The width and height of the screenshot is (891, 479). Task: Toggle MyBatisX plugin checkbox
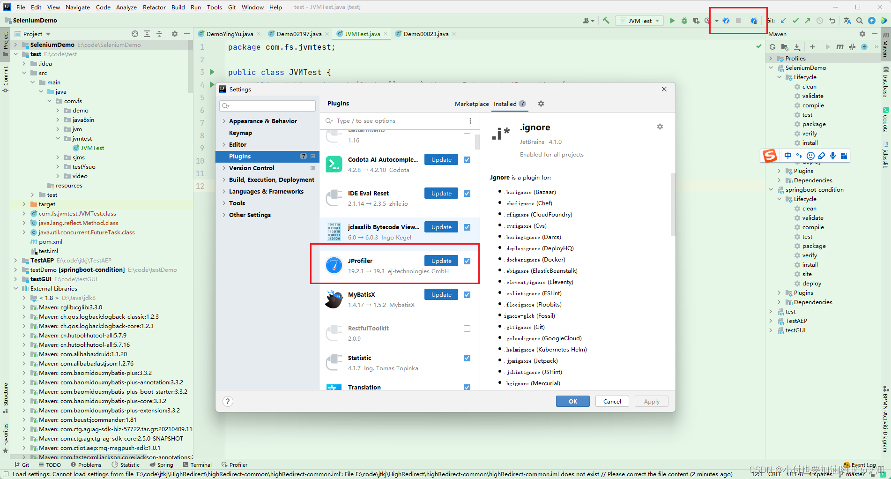467,295
